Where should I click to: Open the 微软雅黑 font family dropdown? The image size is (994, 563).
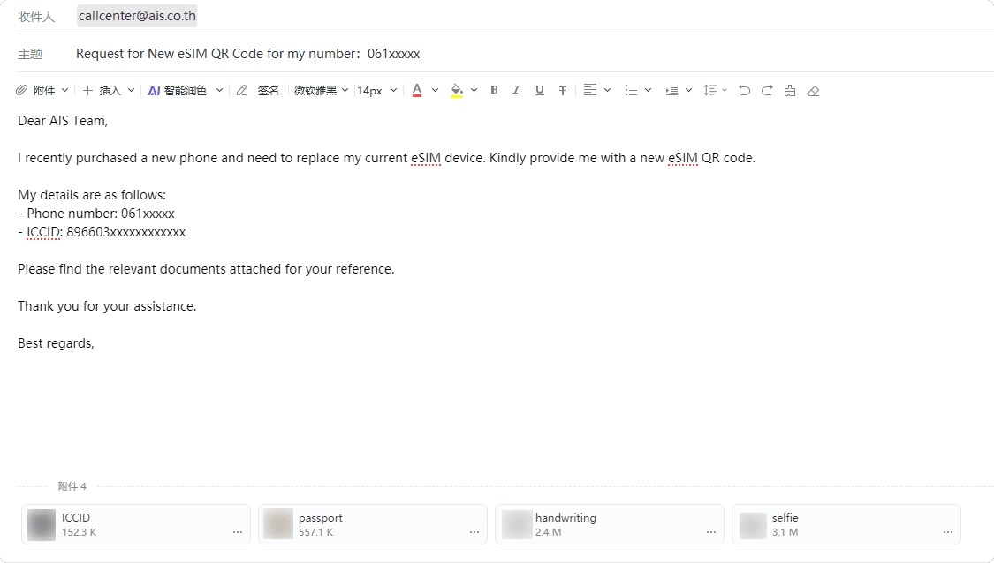321,90
